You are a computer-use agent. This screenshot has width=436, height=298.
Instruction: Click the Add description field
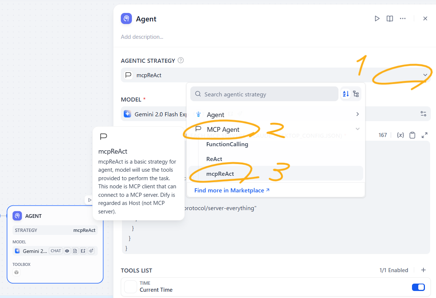142,37
